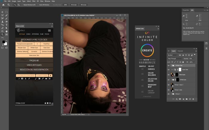The image size is (209, 130).
Task: Select the Rectangular Marquee tool
Action: click(x=6, y=12)
